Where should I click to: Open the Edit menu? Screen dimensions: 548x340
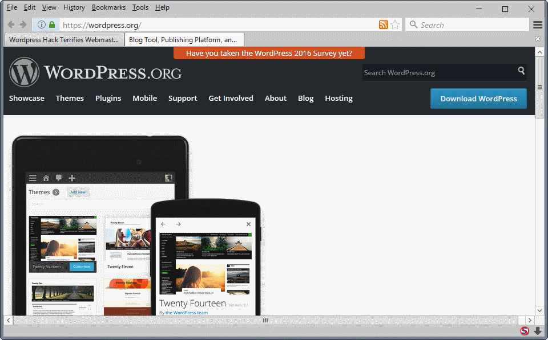tap(30, 7)
